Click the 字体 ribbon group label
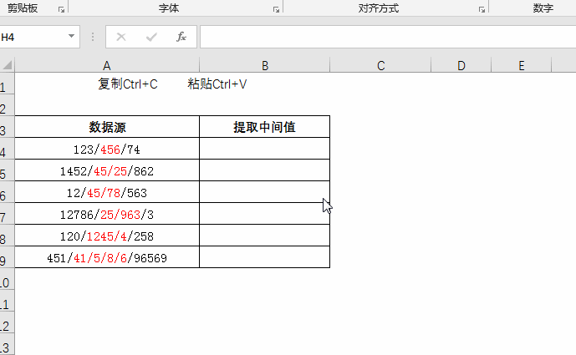 [169, 8]
